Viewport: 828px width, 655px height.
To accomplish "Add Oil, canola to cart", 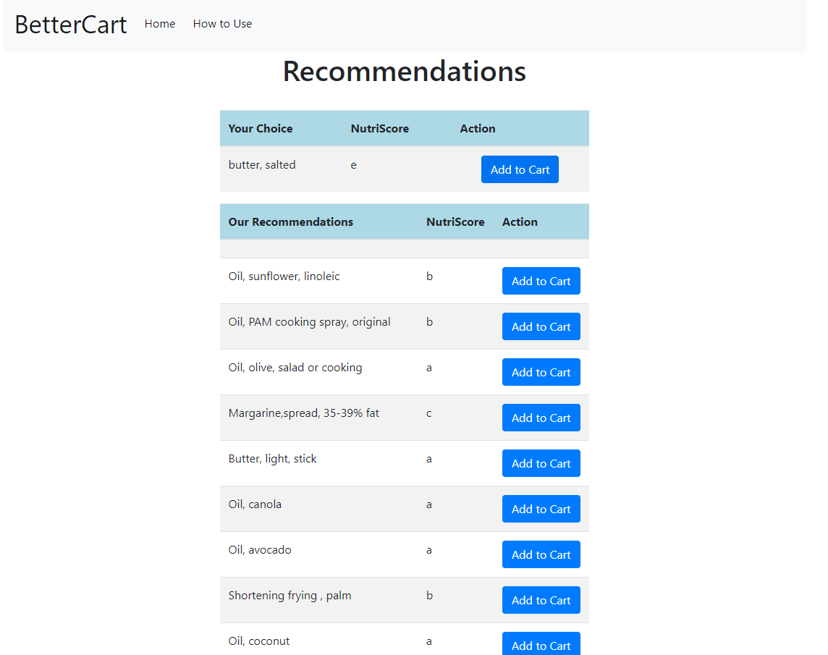I will [541, 510].
